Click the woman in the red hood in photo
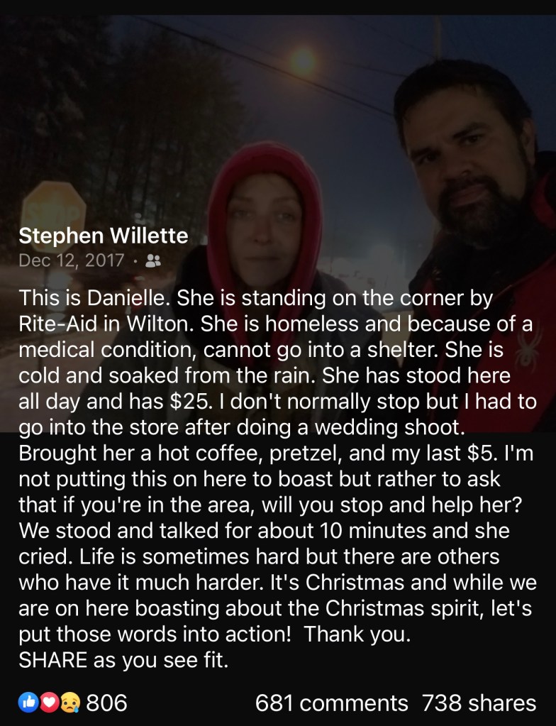 pyautogui.click(x=264, y=218)
